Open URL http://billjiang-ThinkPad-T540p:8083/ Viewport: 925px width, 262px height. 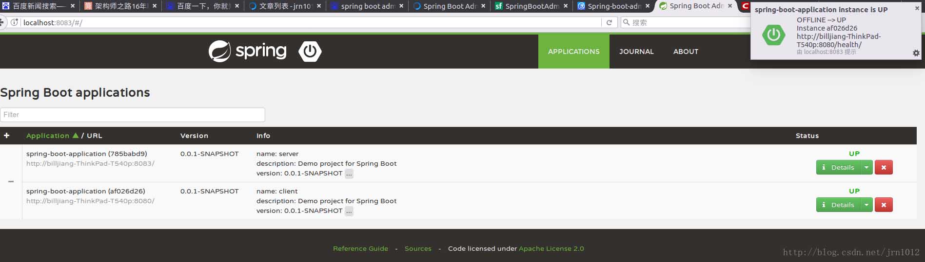pos(90,163)
